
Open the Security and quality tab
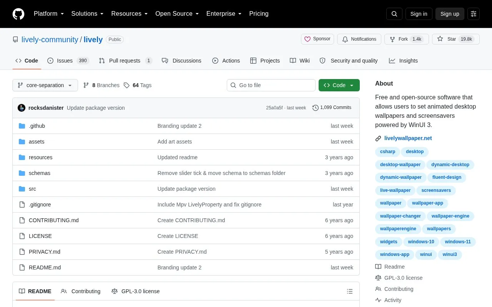point(349,61)
